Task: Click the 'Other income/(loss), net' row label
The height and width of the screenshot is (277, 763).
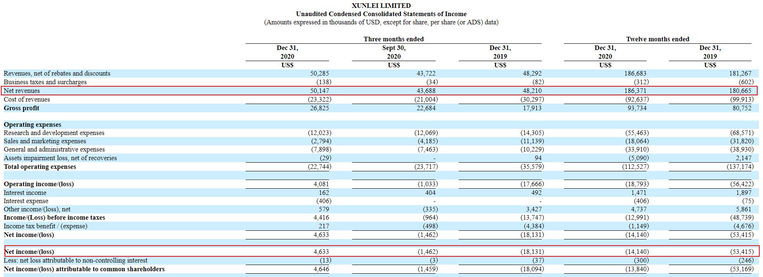Action: pyautogui.click(x=37, y=209)
